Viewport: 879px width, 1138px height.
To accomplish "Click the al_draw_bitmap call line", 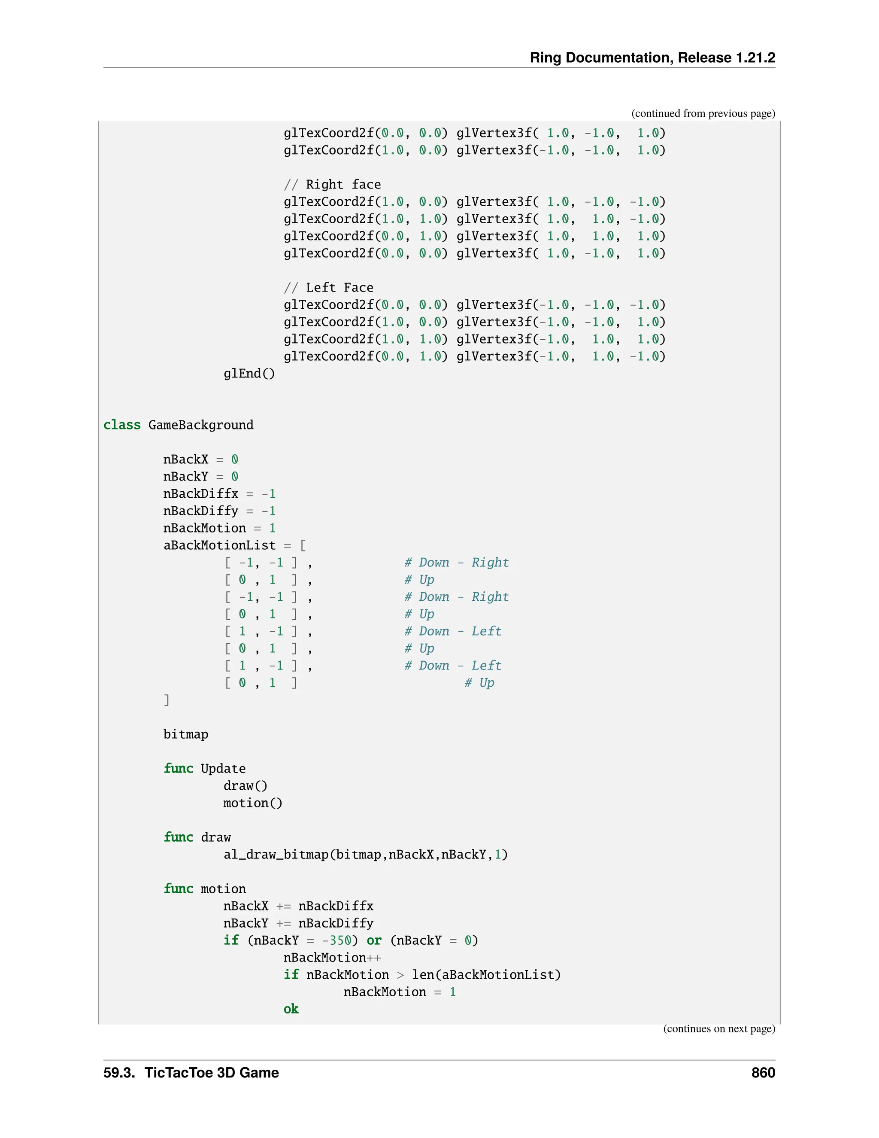I will [365, 855].
